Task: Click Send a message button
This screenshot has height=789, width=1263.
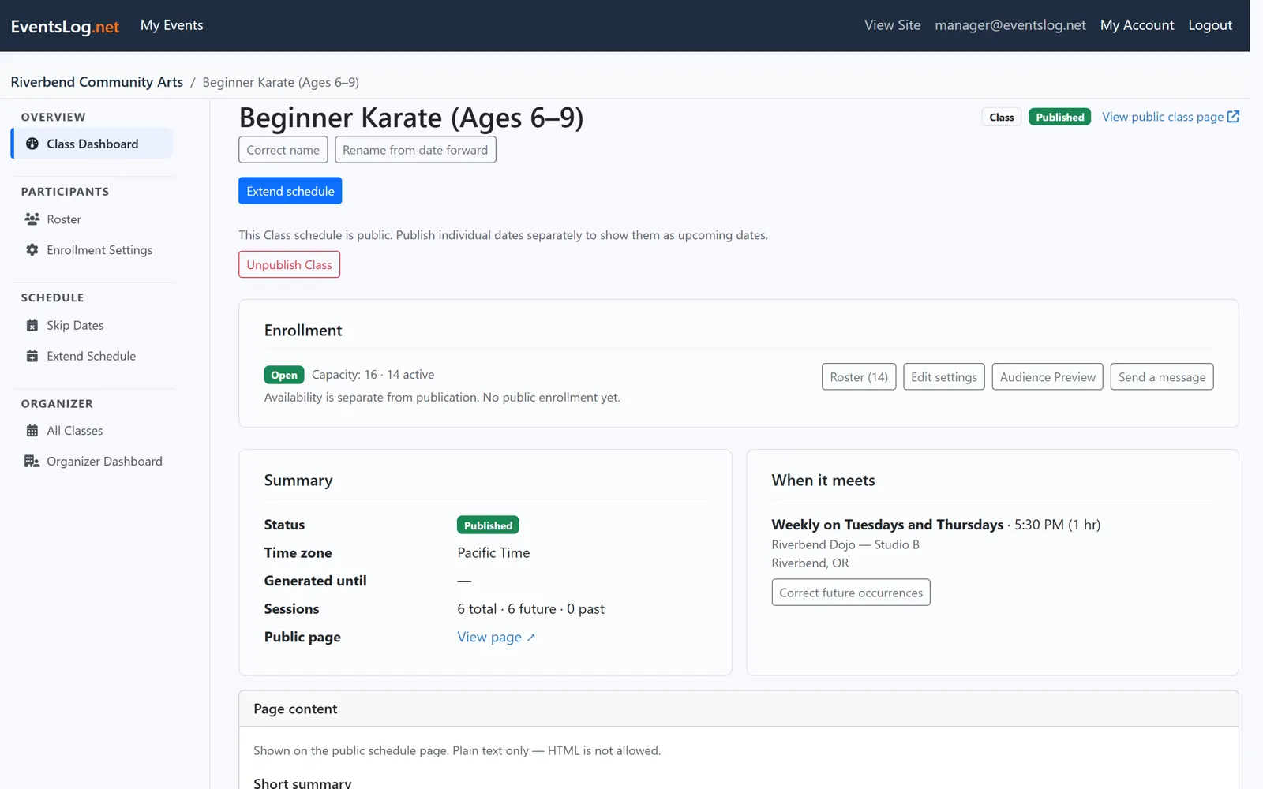Action: tap(1162, 377)
